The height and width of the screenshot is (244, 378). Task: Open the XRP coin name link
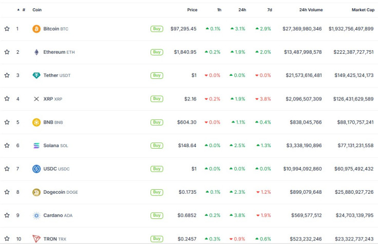click(53, 99)
